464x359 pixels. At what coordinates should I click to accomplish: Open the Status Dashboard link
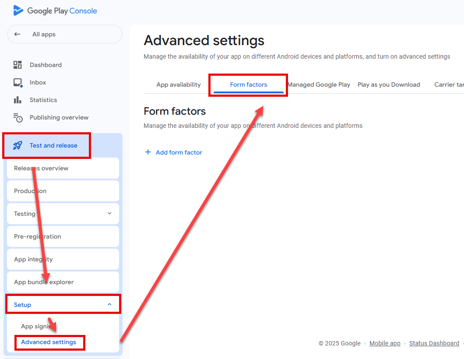tap(434, 343)
